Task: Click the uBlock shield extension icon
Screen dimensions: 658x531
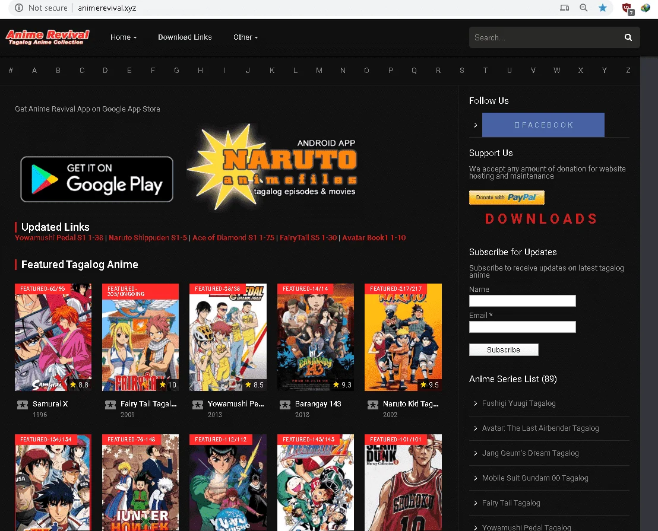Action: click(x=627, y=8)
